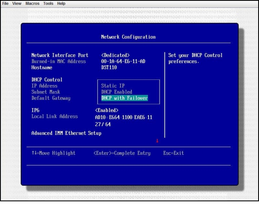259x212 pixels.
Task: Open the Help menu
Action: (61, 4)
